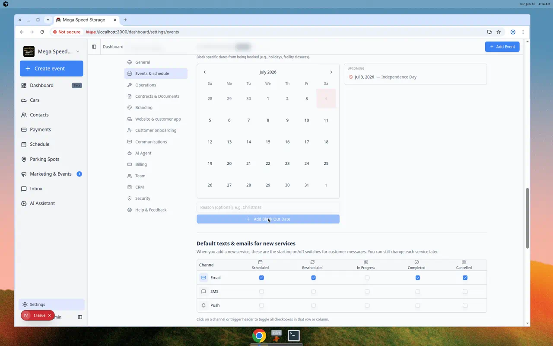Click the Email channel envelope icon
553x346 pixels.
[203, 278]
